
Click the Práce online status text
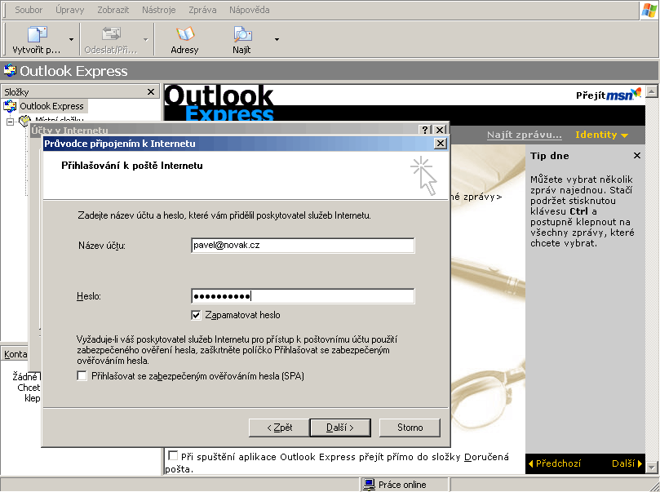(x=402, y=485)
